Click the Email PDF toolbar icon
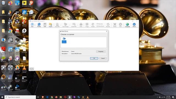176x99 pixels. [74, 25]
